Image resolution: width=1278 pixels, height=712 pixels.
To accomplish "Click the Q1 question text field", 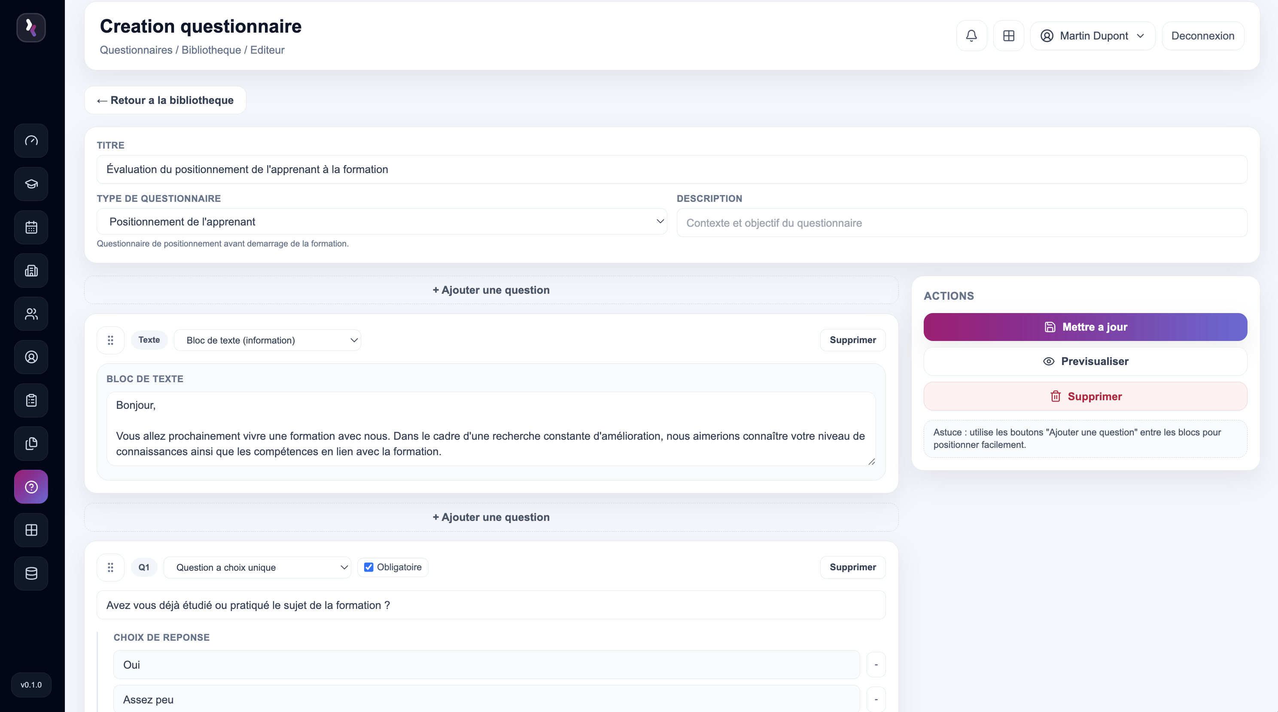I will [491, 605].
